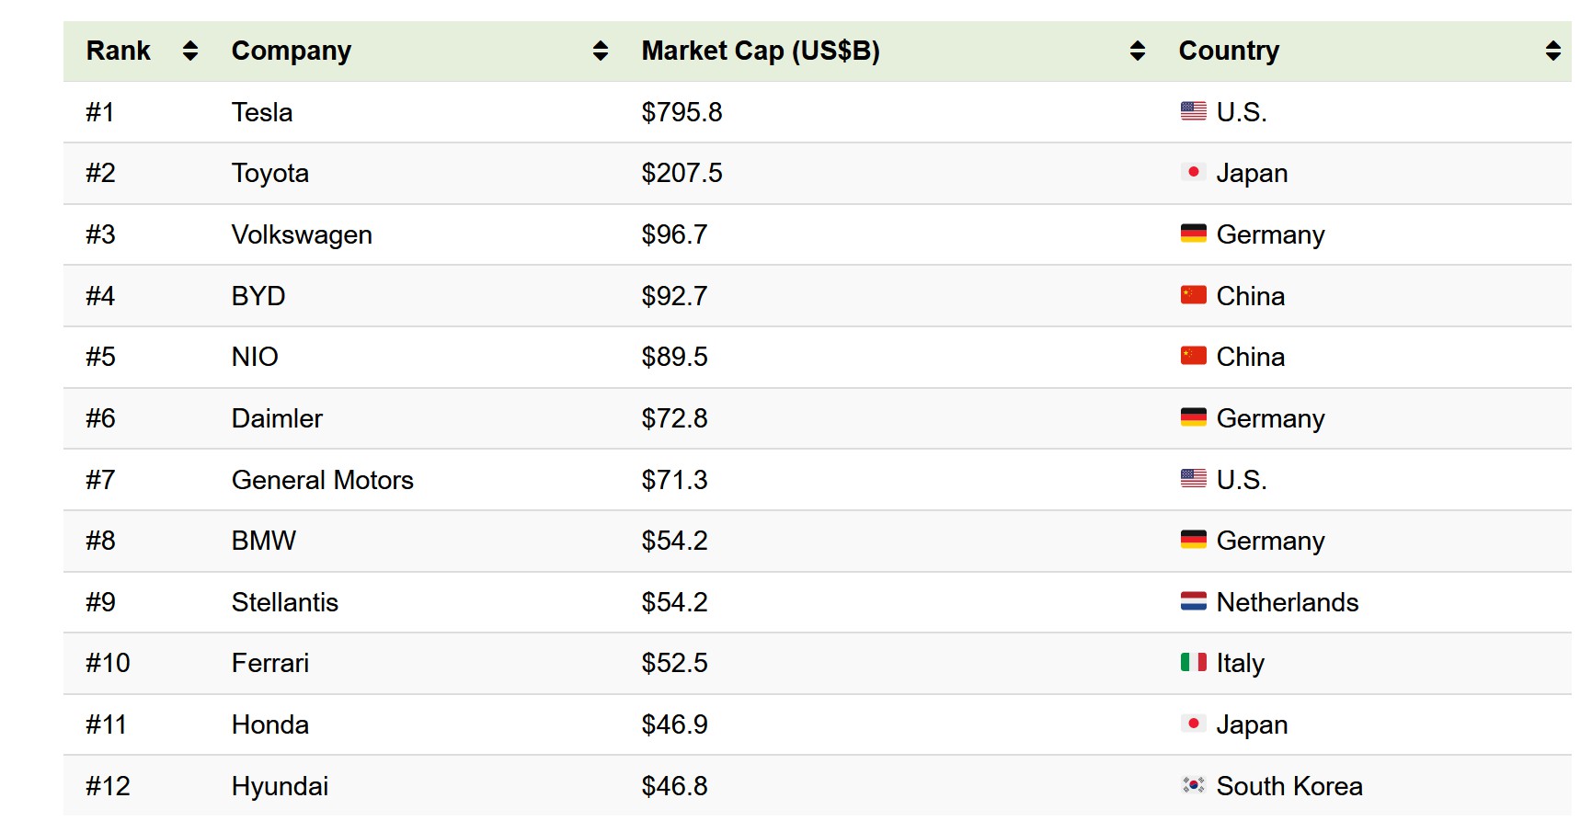Select the Company column header text
1592x821 pixels.
[292, 51]
